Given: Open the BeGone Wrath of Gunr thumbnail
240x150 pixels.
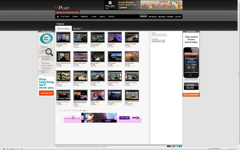Looking at the screenshot, I should (x=81, y=76).
